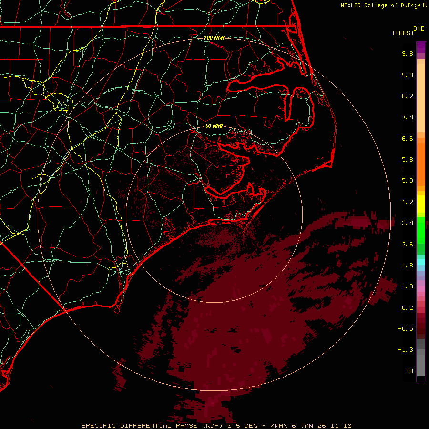Click the 7.4 color scale label
Viewport: 429px width, 429px height.
click(408, 117)
